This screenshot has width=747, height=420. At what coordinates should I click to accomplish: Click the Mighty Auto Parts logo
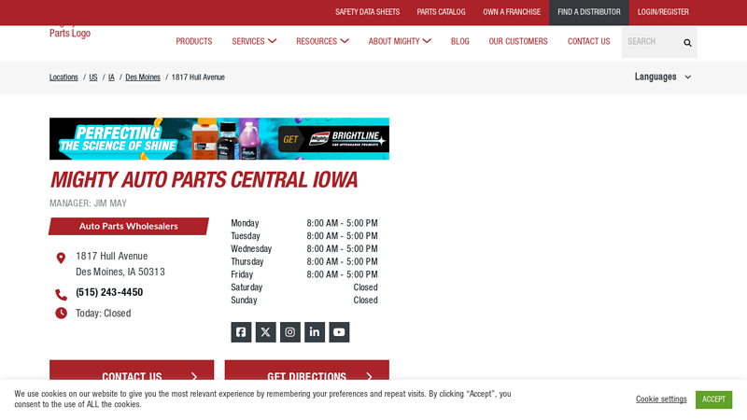coord(70,32)
